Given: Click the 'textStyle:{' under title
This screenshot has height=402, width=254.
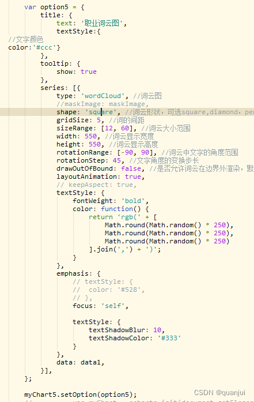Looking at the screenshot, I should point(78,31).
